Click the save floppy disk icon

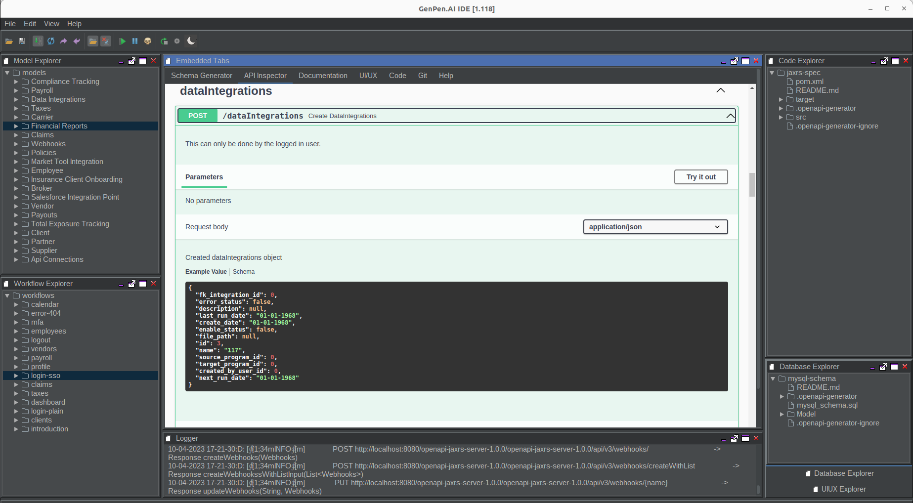[22, 41]
